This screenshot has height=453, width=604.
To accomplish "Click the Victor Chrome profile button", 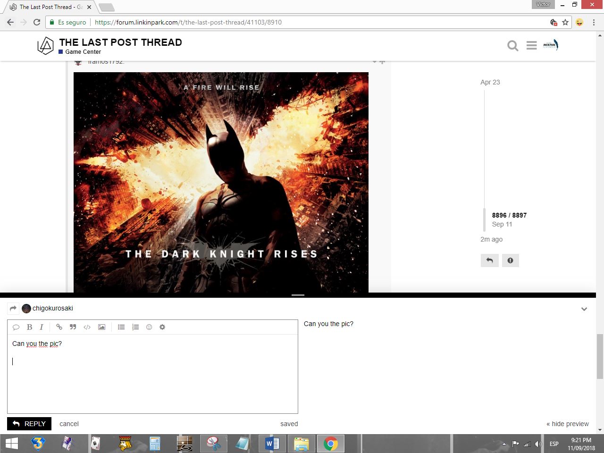I will pos(543,4).
